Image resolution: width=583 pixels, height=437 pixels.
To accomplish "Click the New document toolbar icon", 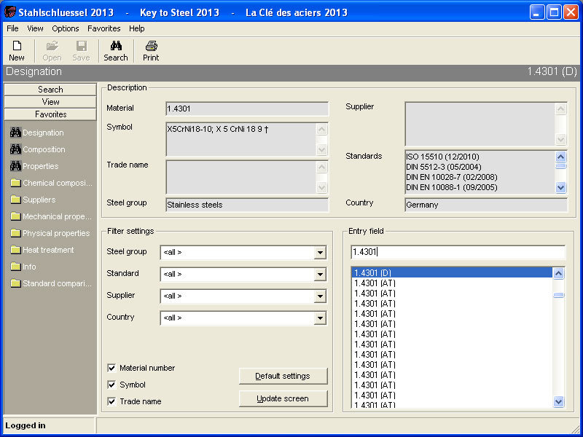I will point(17,46).
